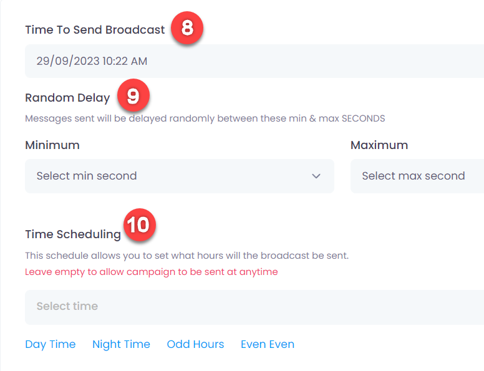The width and height of the screenshot is (484, 371).
Task: Click the red number 9 badge
Action: [x=133, y=95]
